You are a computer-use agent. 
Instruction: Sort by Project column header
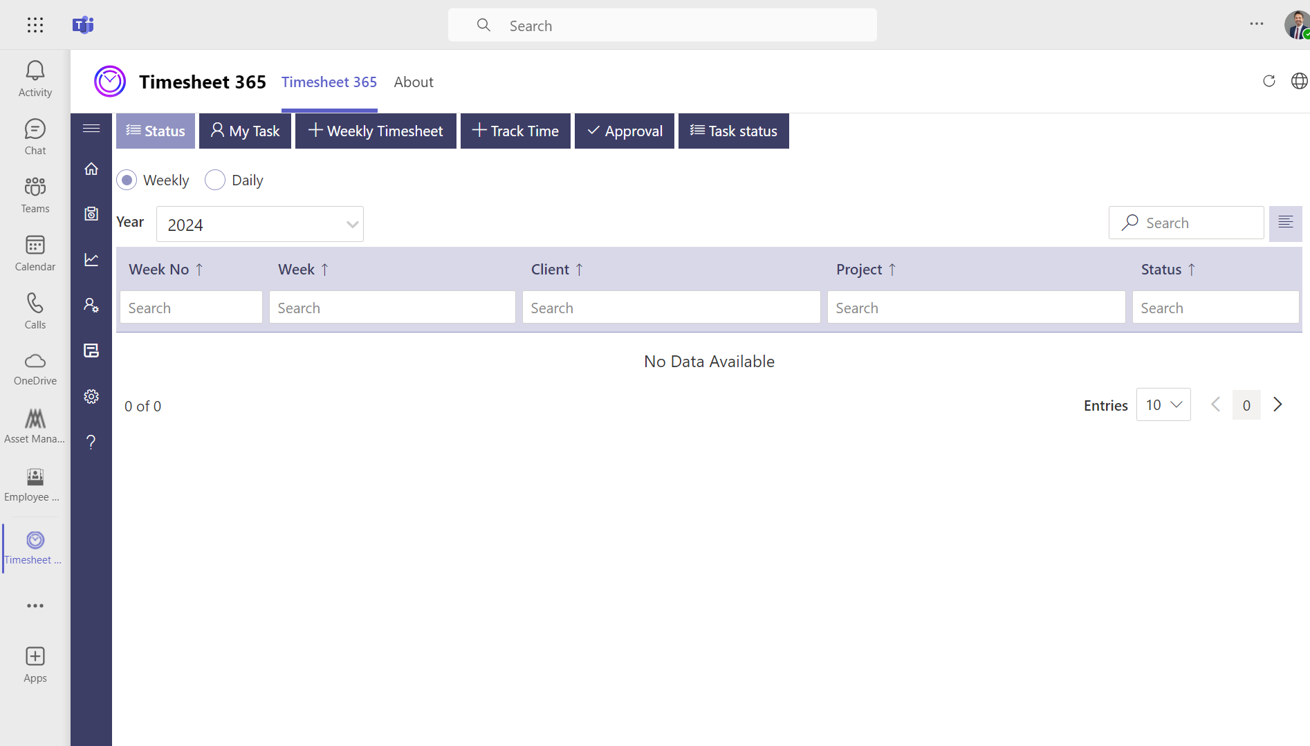click(x=866, y=270)
